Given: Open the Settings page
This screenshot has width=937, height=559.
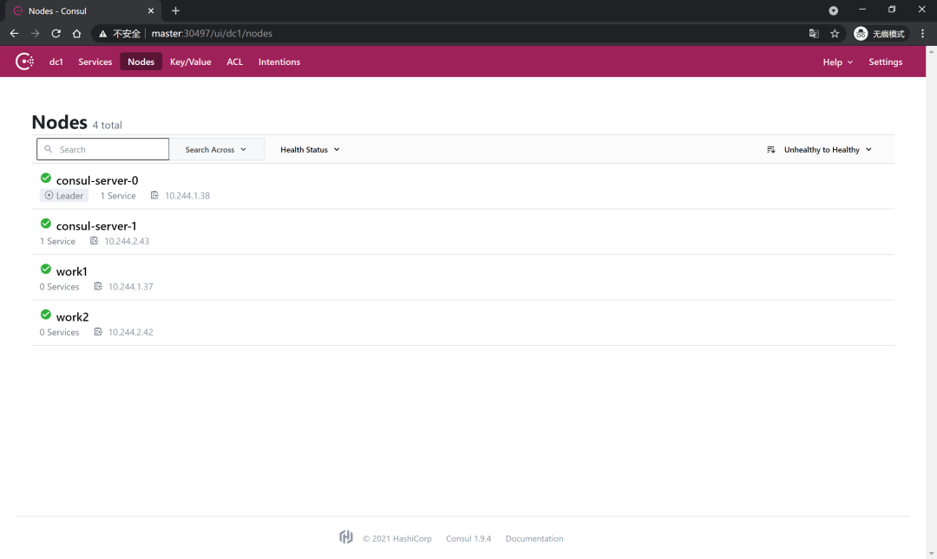Looking at the screenshot, I should pos(886,62).
